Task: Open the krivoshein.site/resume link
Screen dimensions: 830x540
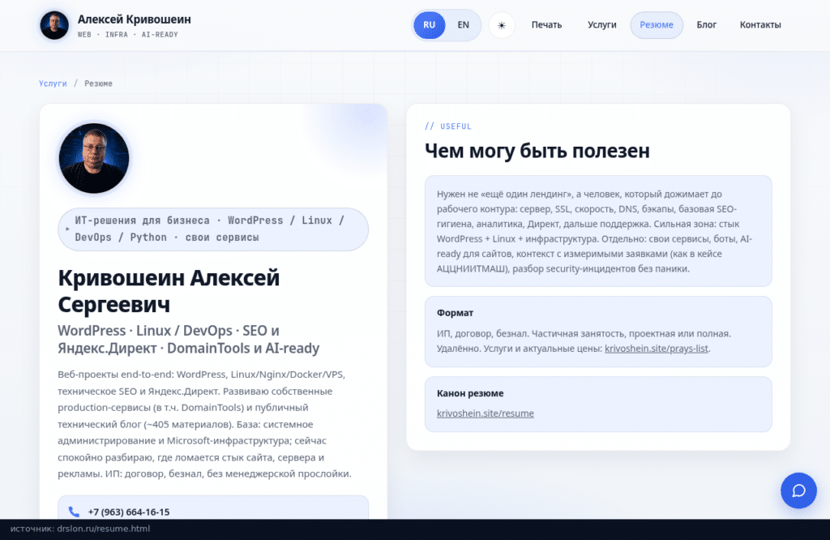Action: (486, 413)
